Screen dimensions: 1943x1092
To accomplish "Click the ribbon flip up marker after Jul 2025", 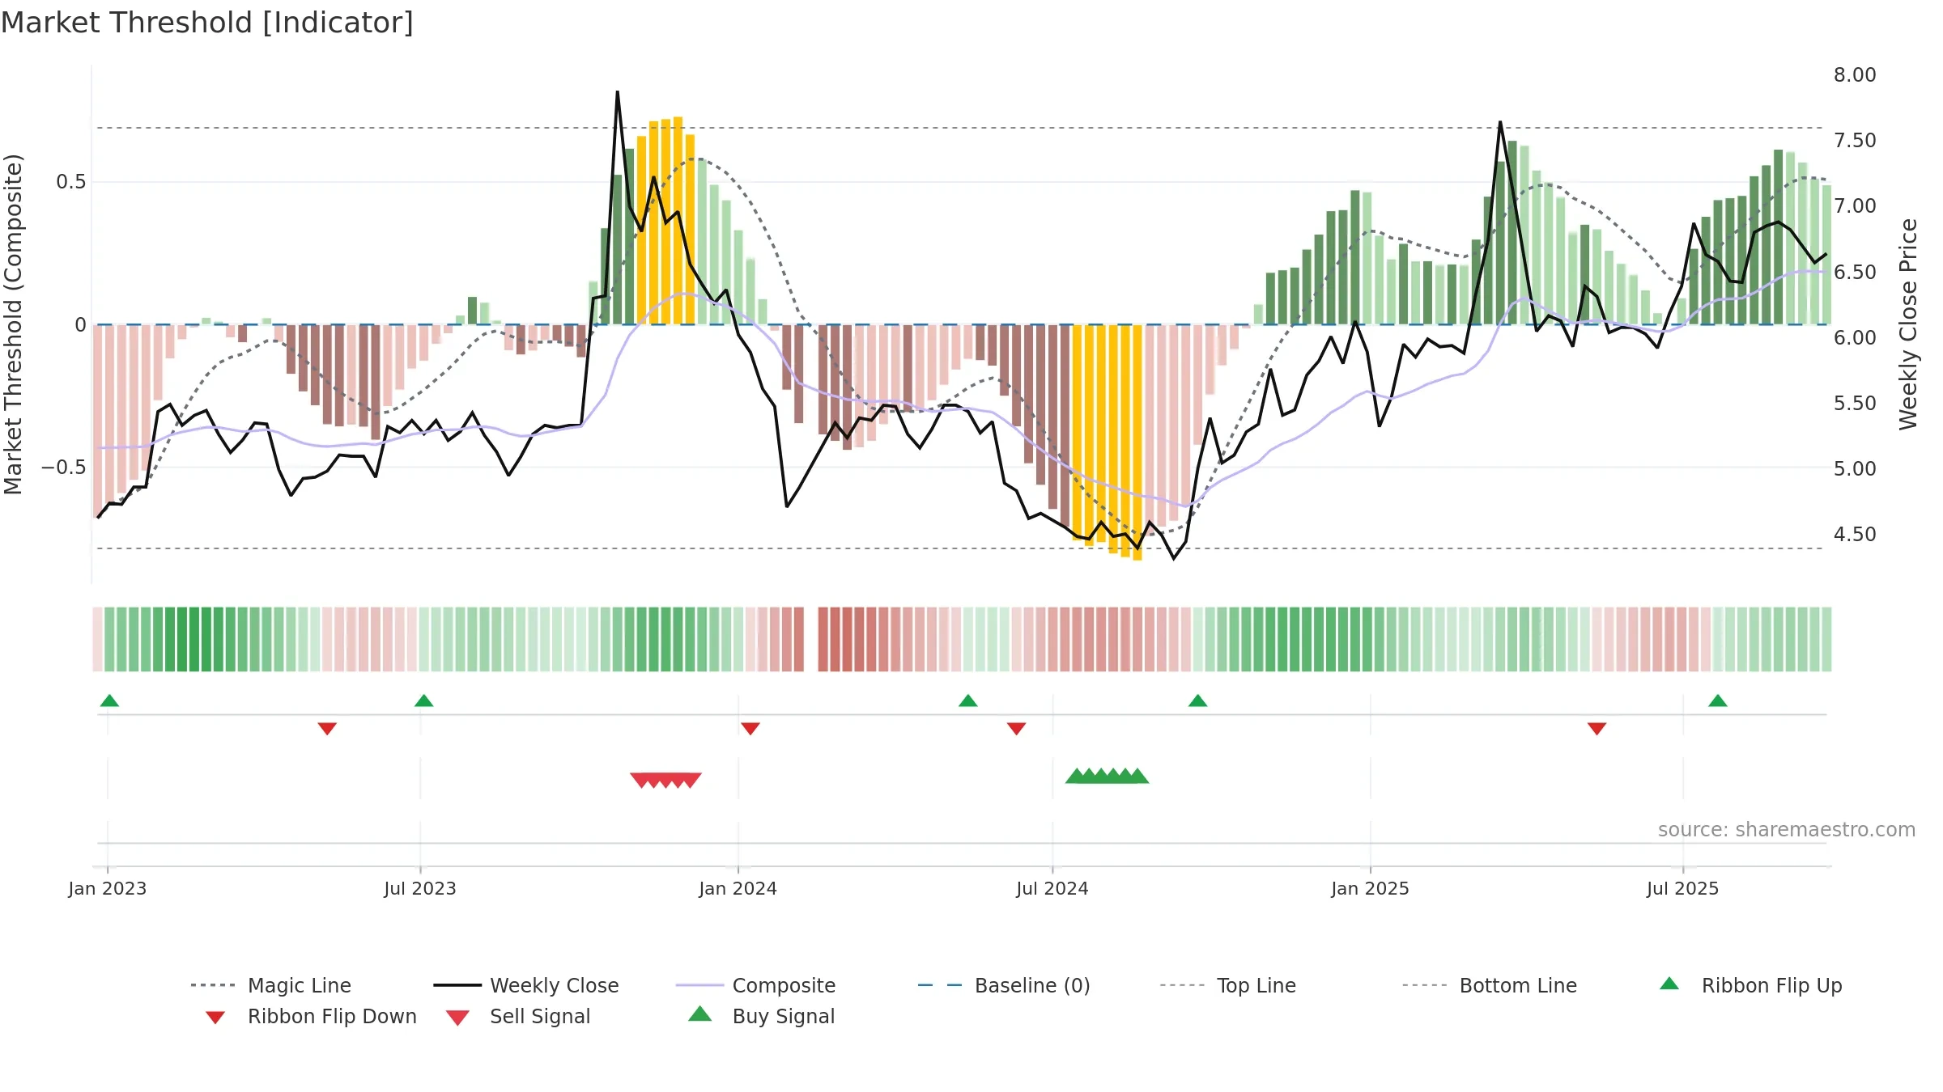I will pos(1717,700).
